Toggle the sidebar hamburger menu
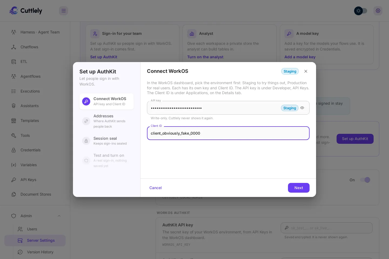This screenshot has width=389, height=259. coord(63,11)
